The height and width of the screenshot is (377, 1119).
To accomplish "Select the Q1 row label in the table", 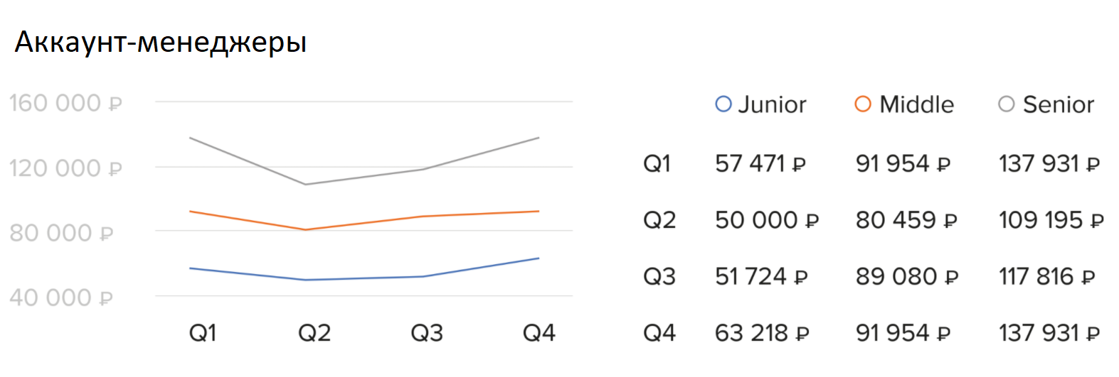I will coord(657,164).
